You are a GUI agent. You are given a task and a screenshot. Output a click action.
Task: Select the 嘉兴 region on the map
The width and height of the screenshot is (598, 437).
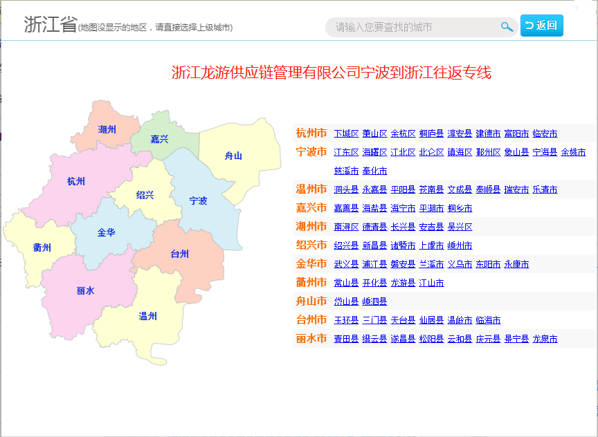click(159, 139)
